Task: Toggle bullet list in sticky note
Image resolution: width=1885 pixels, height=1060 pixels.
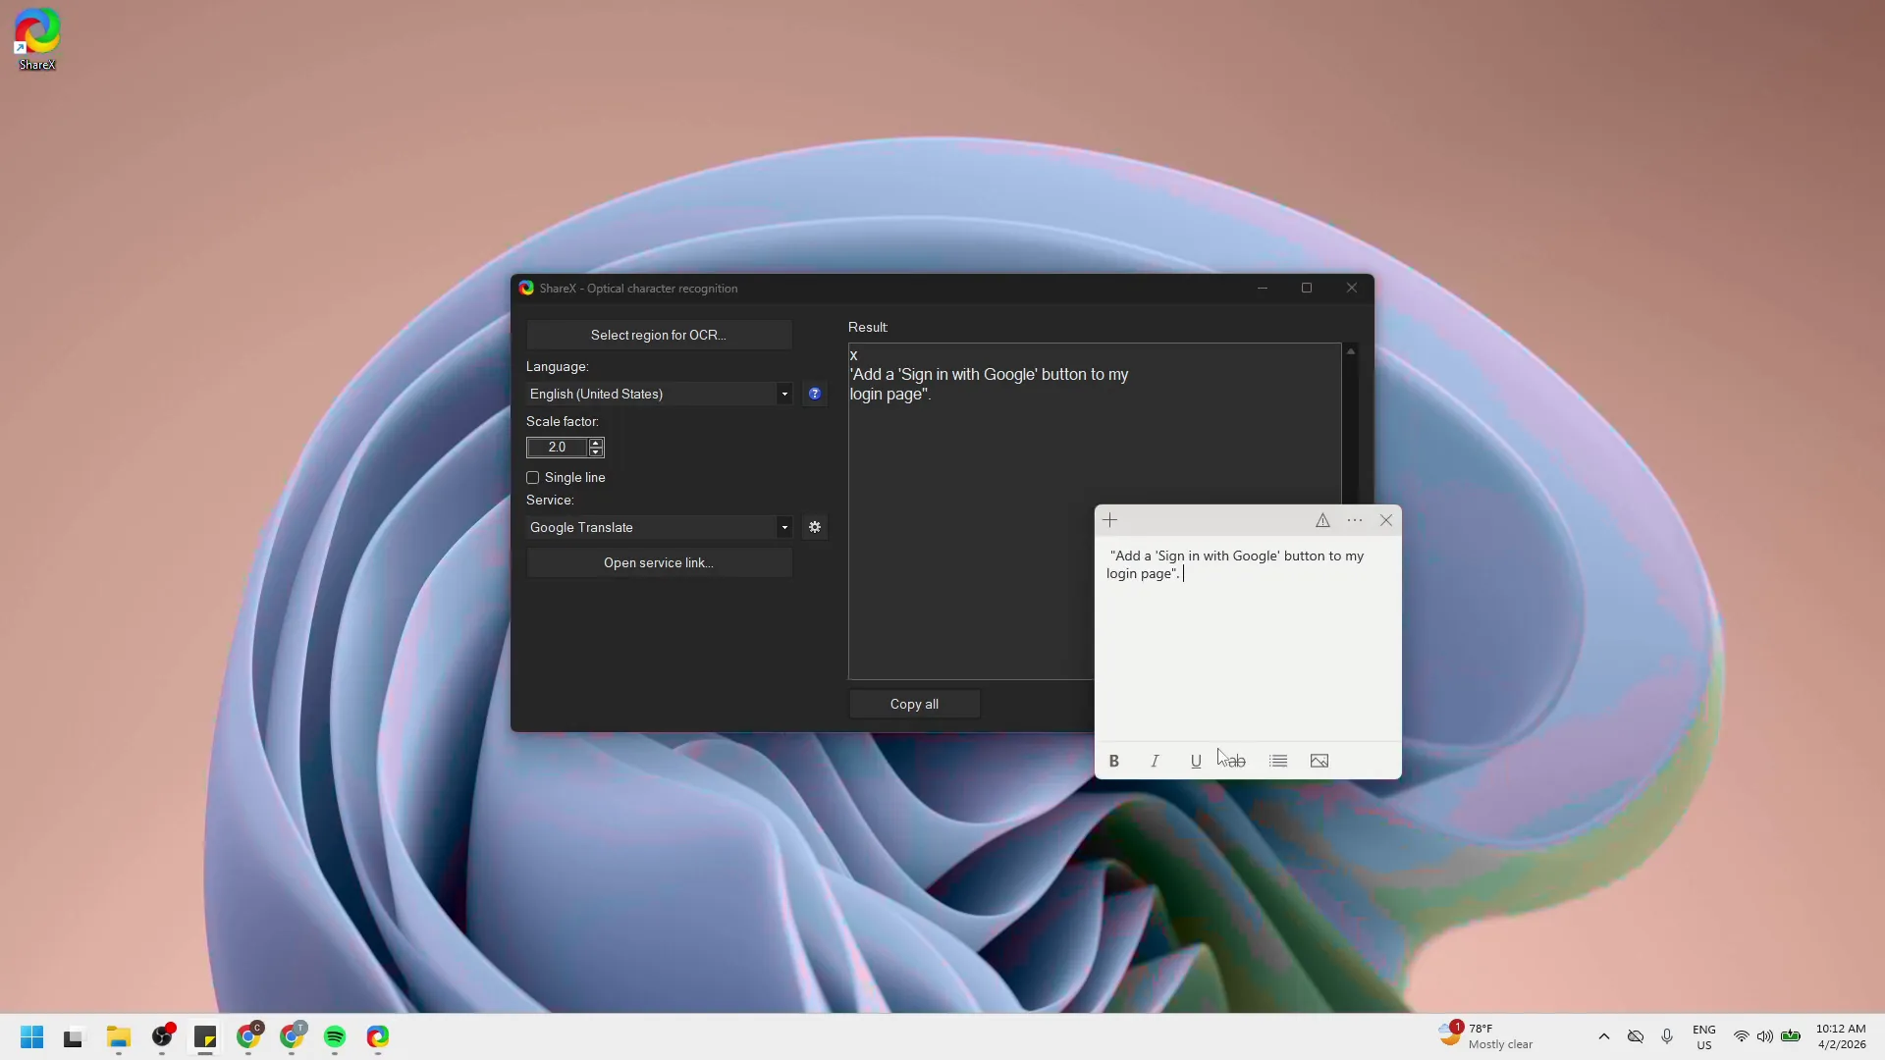Action: (1278, 761)
